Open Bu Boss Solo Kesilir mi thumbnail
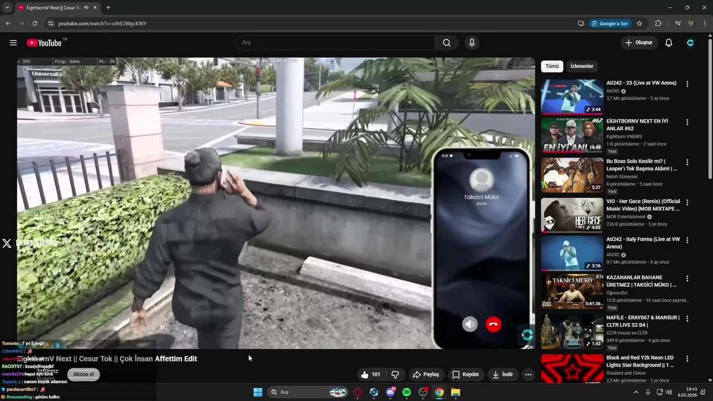This screenshot has height=401, width=713. (x=572, y=175)
